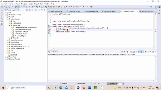Click the Open Perspective icon

155,7
